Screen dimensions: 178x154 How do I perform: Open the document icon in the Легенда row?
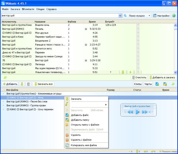[138, 64]
